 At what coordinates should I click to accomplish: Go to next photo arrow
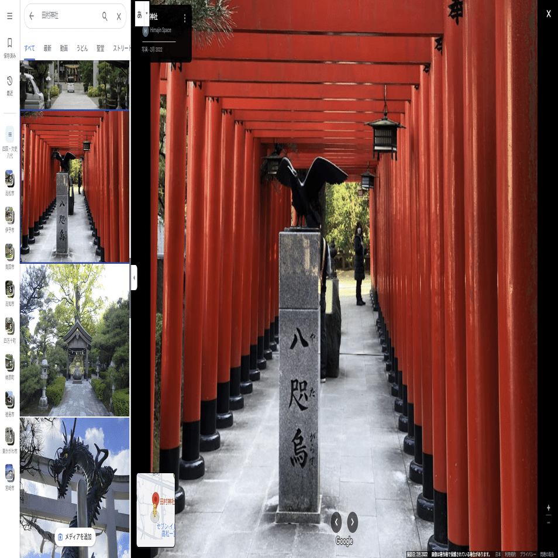(x=352, y=522)
